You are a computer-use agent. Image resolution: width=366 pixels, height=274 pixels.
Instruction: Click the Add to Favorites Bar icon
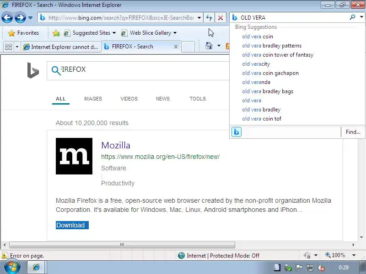(x=56, y=33)
